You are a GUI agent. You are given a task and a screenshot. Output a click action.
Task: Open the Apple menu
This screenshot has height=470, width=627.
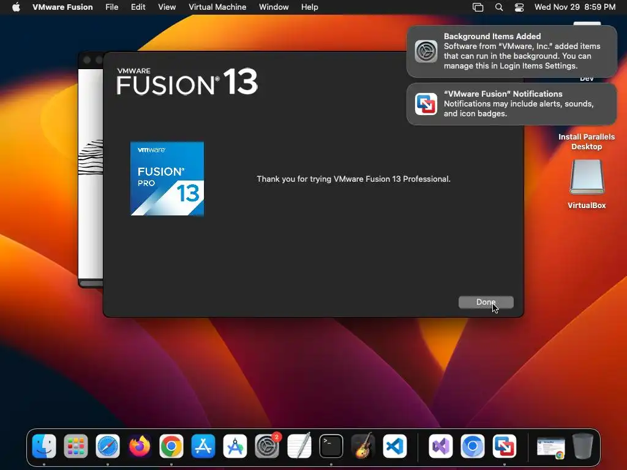click(x=16, y=7)
